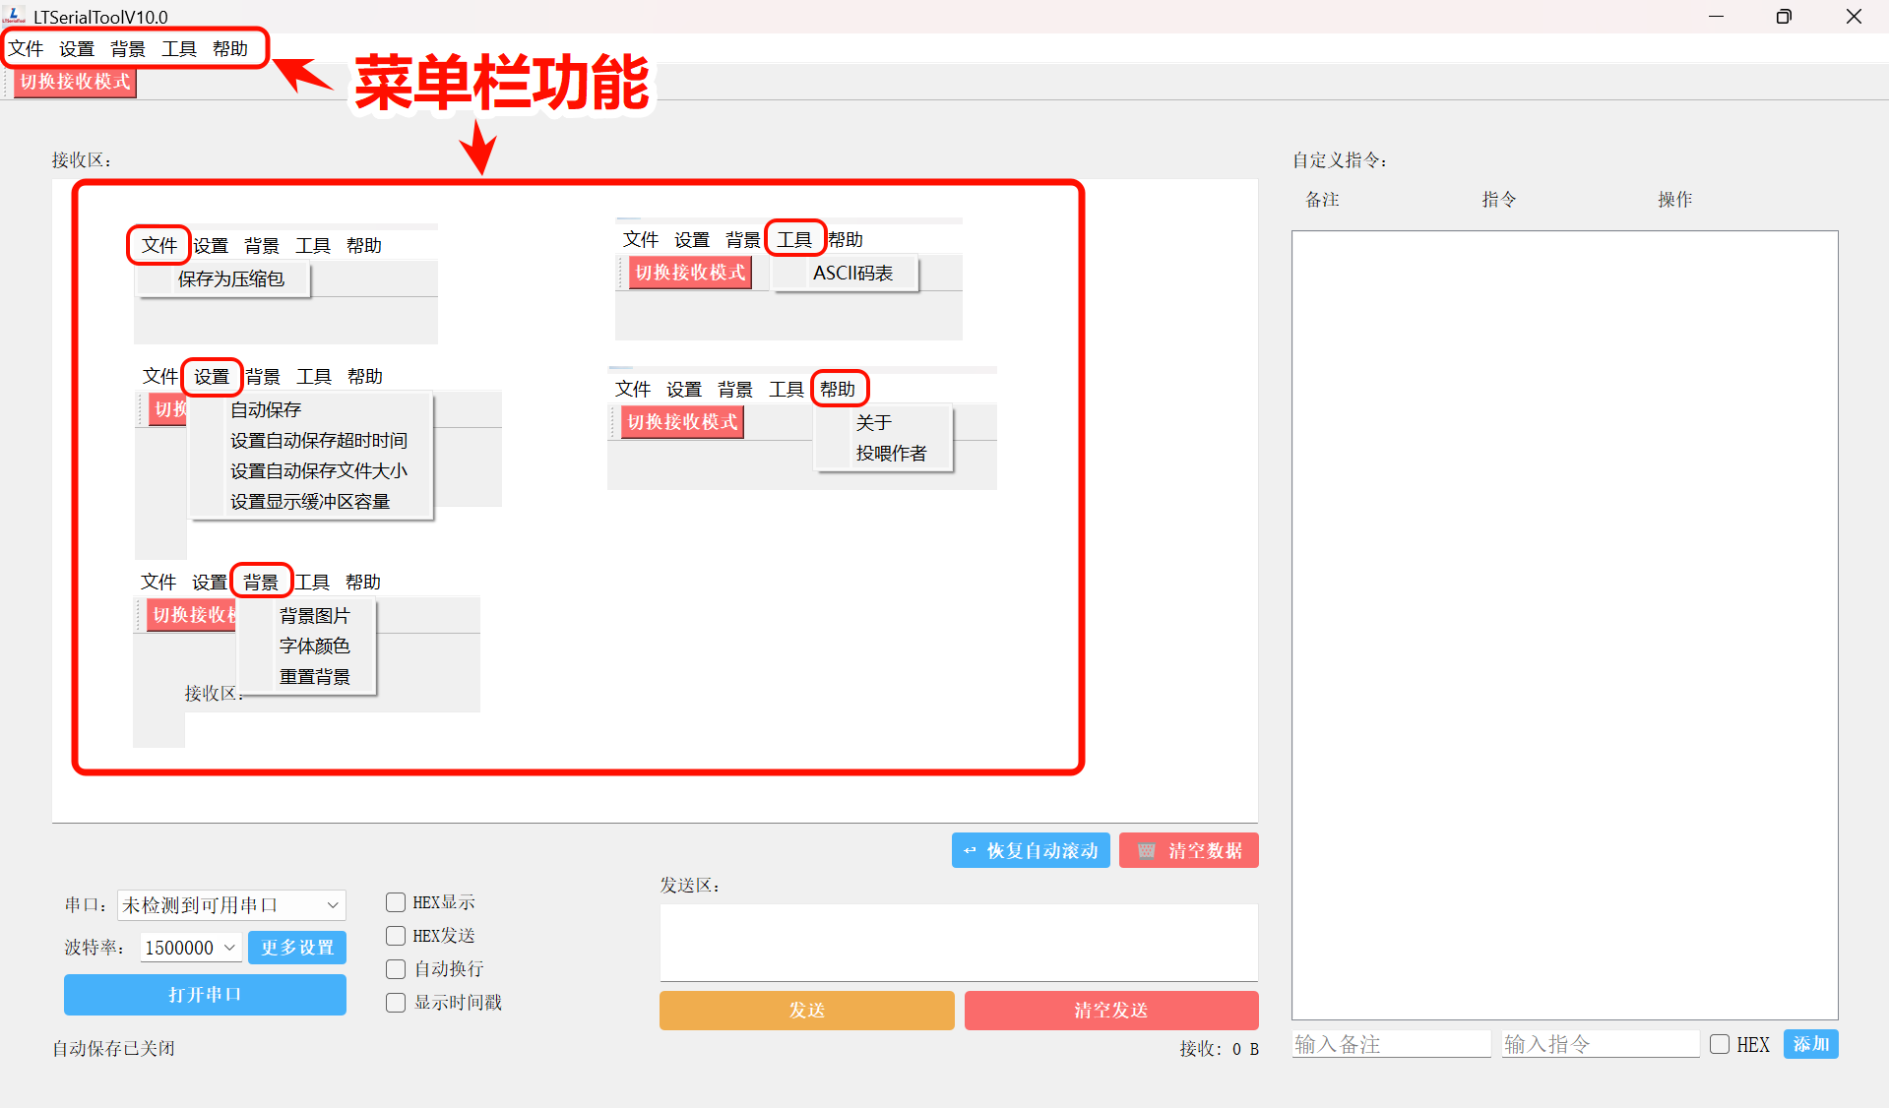Open the 背景 menu

click(127, 48)
